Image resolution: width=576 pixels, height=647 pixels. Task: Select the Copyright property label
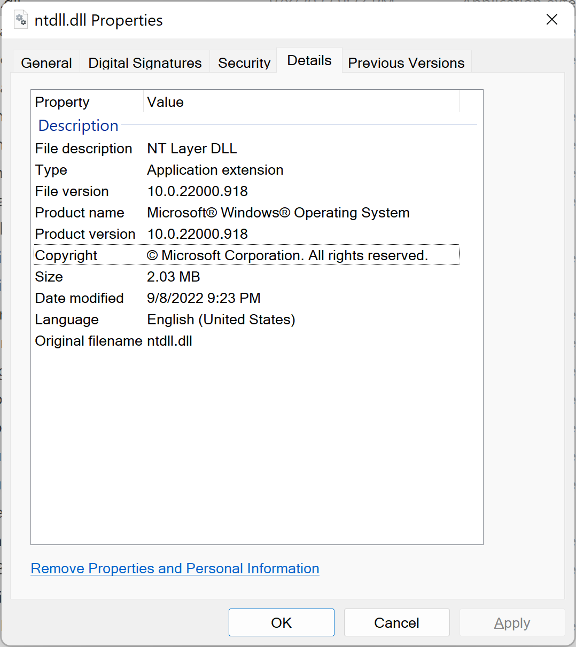pyautogui.click(x=66, y=255)
